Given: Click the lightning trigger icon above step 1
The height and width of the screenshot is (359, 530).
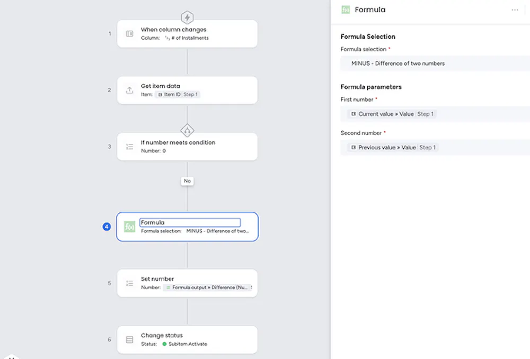Looking at the screenshot, I should click(x=187, y=17).
